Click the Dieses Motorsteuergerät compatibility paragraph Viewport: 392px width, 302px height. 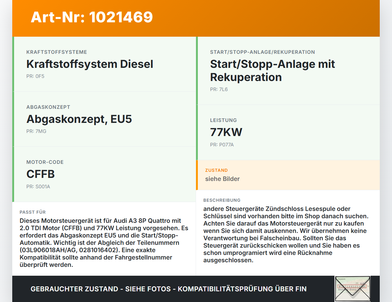[104, 243]
